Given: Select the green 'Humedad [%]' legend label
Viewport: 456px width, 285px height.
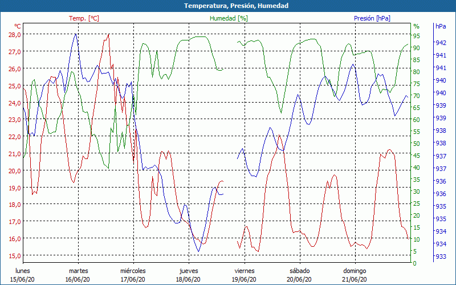Looking at the screenshot, I should [x=229, y=18].
